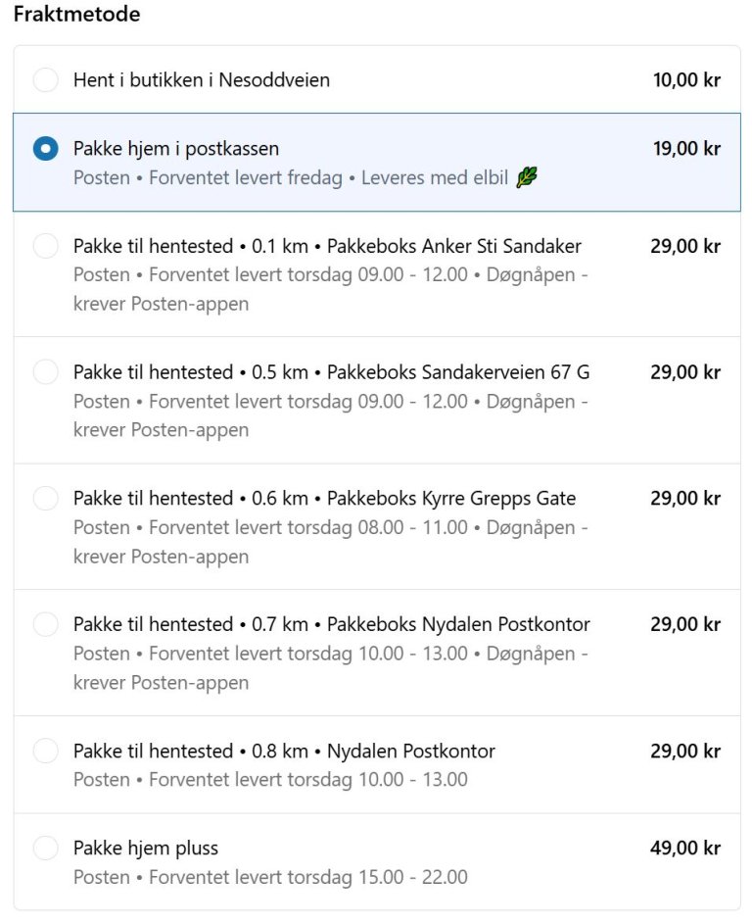
Task: Choose Pakkeboks Anker Sti Sandaker radio button
Action: pyautogui.click(x=46, y=246)
